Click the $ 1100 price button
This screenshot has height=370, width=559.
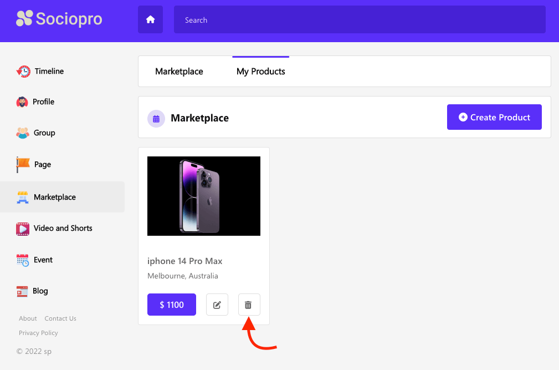coord(171,304)
